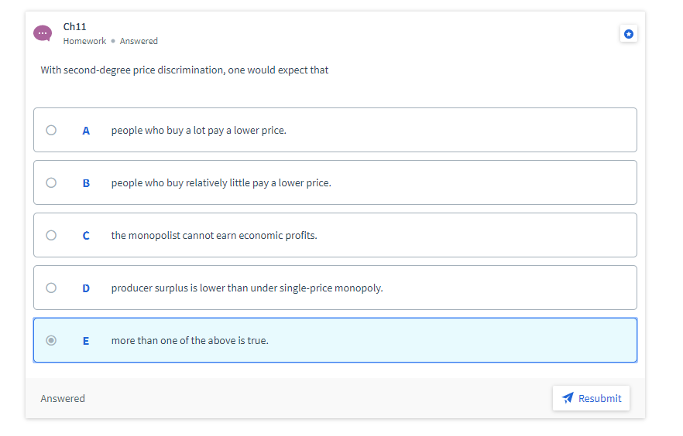The width and height of the screenshot is (683, 436).
Task: Click the Homework label under Ch11
Action: (x=84, y=41)
